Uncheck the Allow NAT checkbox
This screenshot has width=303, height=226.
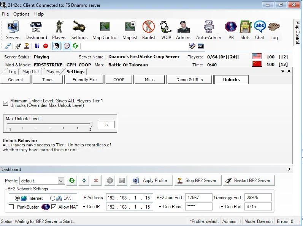[54, 207]
